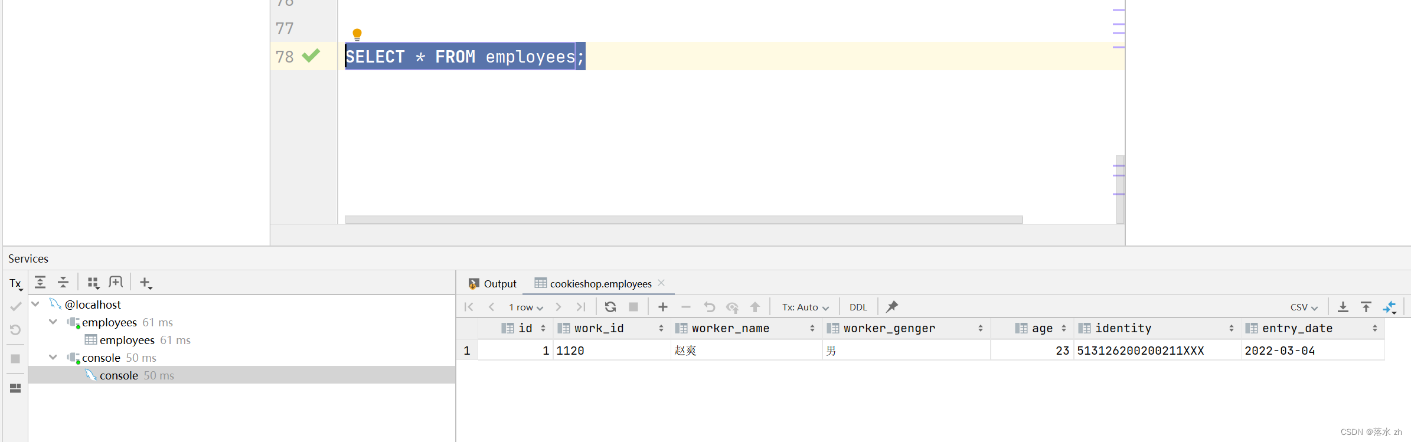Click the commit checkmark in Services sidebar
The height and width of the screenshot is (442, 1411).
coord(15,306)
